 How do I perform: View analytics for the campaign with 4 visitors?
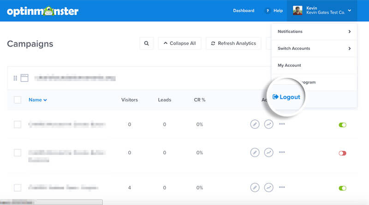(x=268, y=187)
